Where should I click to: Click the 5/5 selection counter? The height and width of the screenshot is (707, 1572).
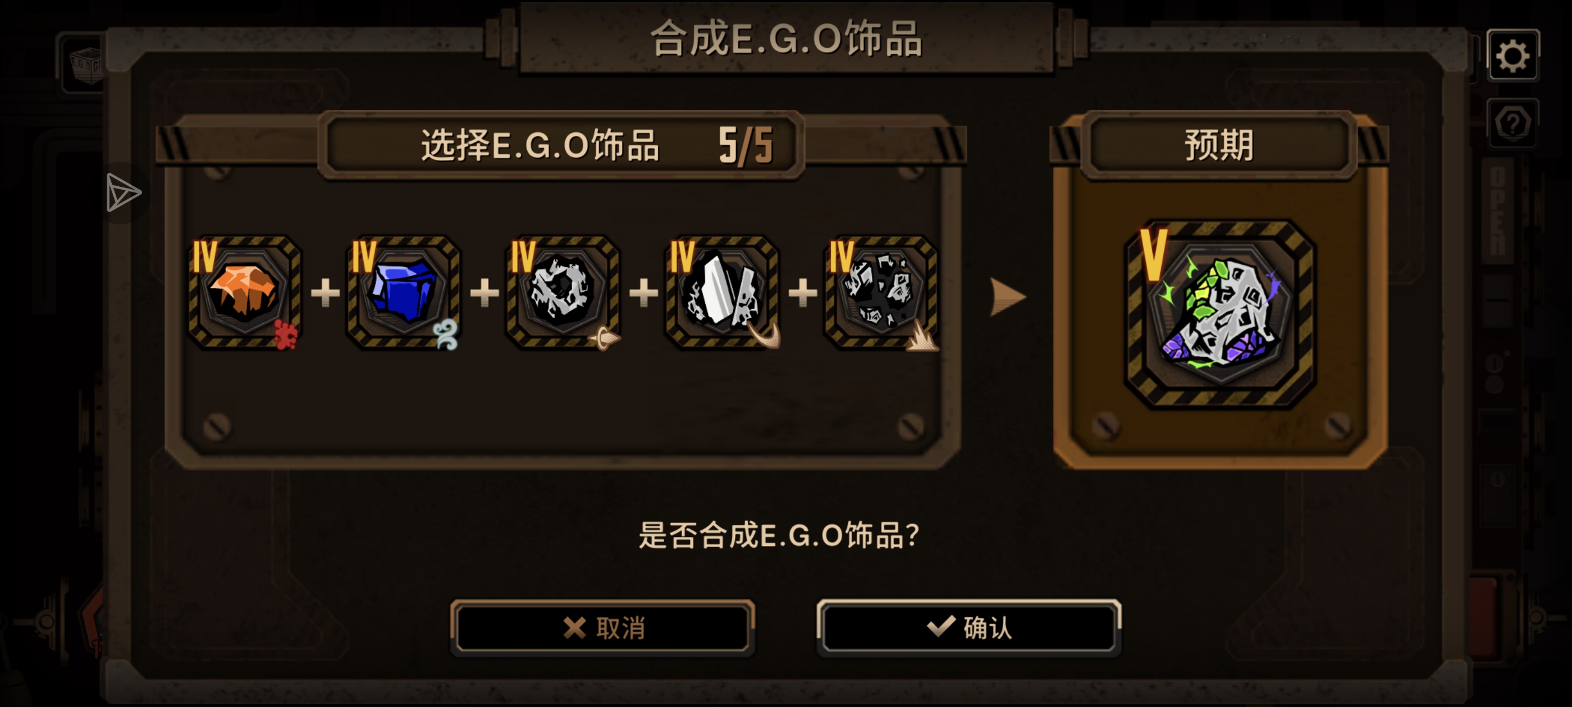click(746, 145)
